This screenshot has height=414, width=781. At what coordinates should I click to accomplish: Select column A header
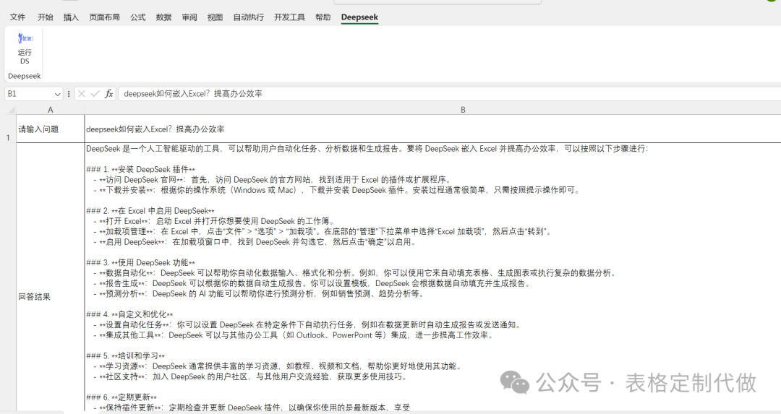51,110
